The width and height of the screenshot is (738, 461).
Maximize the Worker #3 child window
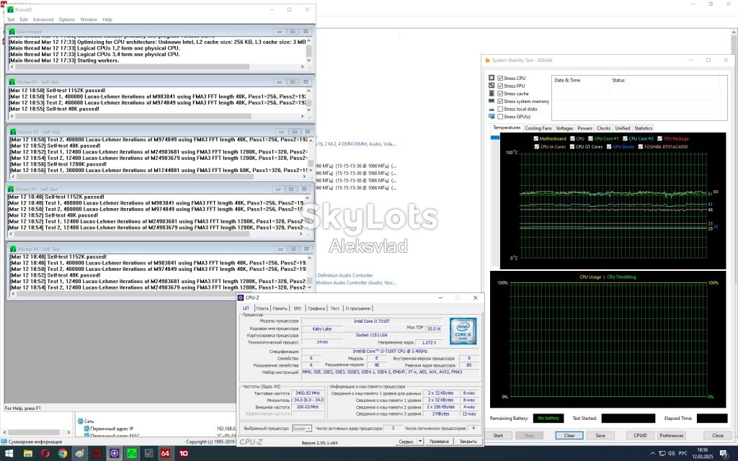pos(291,189)
